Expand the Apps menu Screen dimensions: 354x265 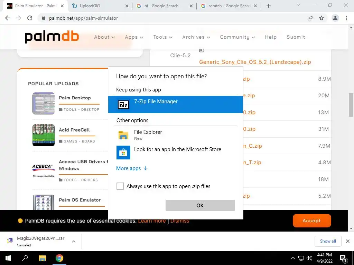pyautogui.click(x=134, y=37)
